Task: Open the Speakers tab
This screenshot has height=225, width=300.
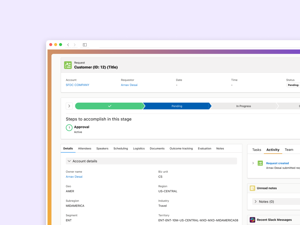Action: tap(102, 148)
